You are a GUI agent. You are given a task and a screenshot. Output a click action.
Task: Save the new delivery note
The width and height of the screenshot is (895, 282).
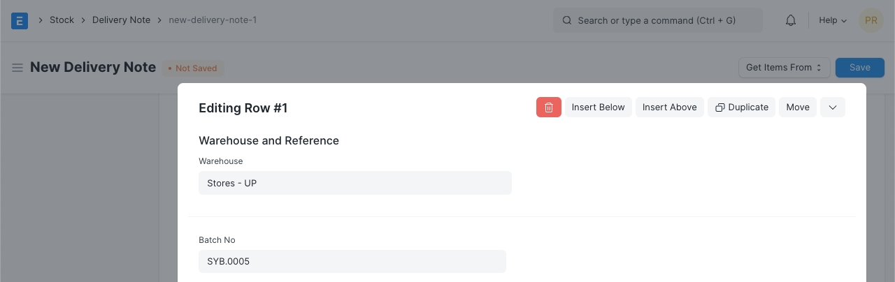pyautogui.click(x=859, y=68)
